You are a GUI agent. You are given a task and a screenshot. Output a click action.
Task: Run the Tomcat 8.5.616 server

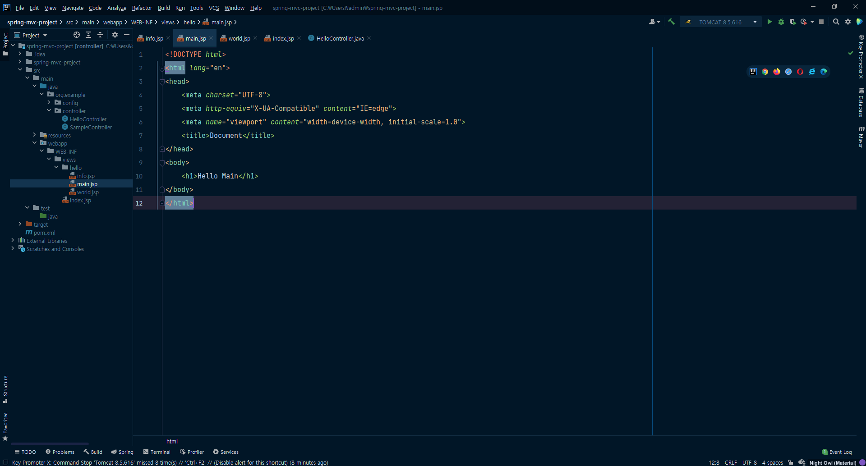(769, 22)
